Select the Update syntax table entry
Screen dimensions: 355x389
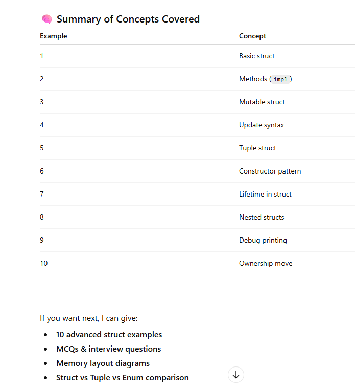(262, 125)
